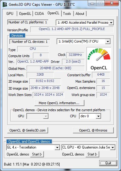Click the Constant buffer value 64KB

click(101, 75)
